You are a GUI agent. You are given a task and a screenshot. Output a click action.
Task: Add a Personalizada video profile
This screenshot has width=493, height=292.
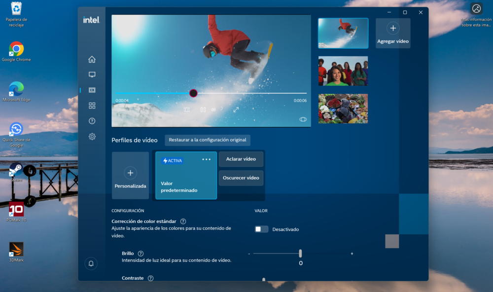click(130, 175)
